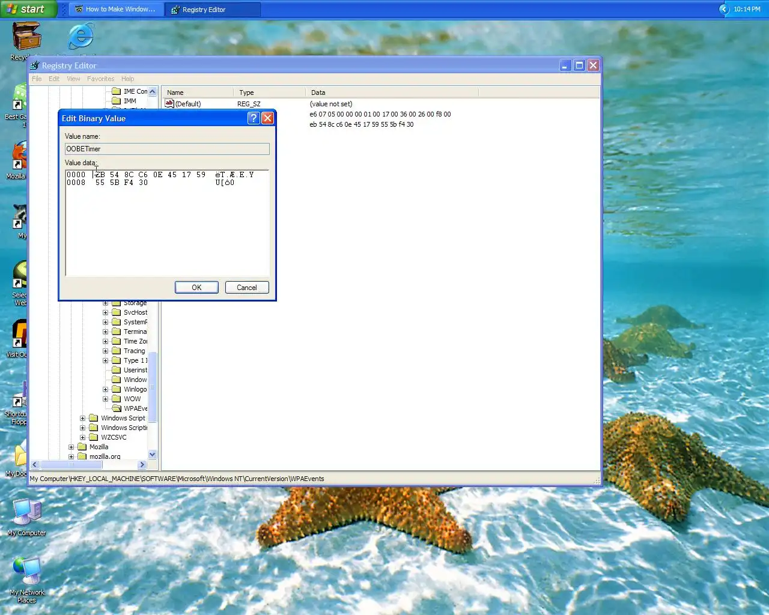Select the WZCSVC folder icon

point(94,437)
